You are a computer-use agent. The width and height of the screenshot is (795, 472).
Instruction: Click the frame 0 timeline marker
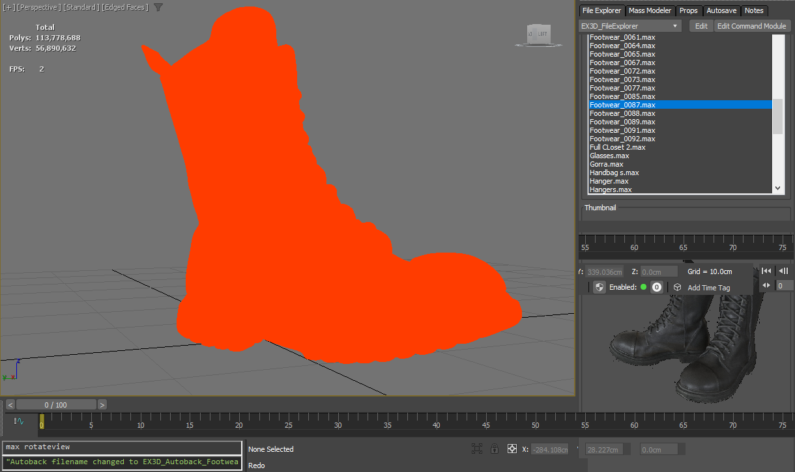(x=42, y=422)
